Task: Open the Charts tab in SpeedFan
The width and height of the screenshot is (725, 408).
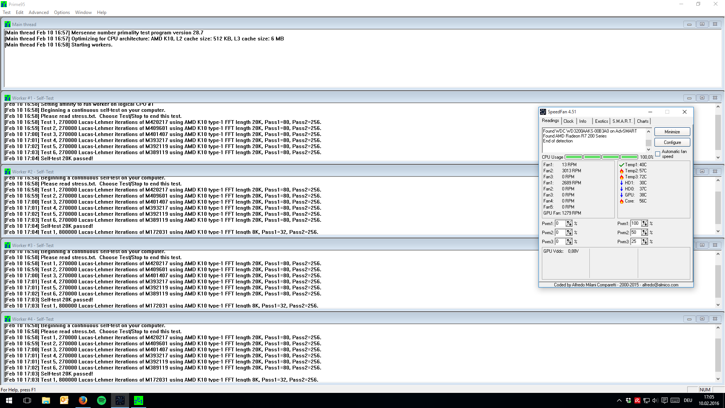Action: pyautogui.click(x=643, y=121)
